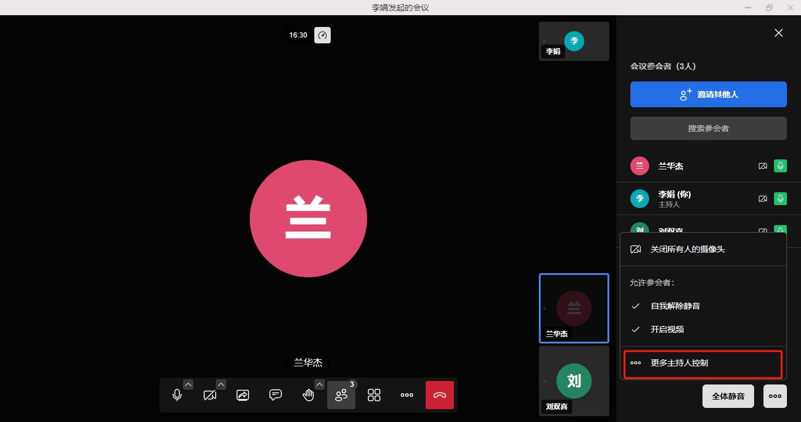
Task: Turn on camera from bottom toolbar
Action: 210,395
